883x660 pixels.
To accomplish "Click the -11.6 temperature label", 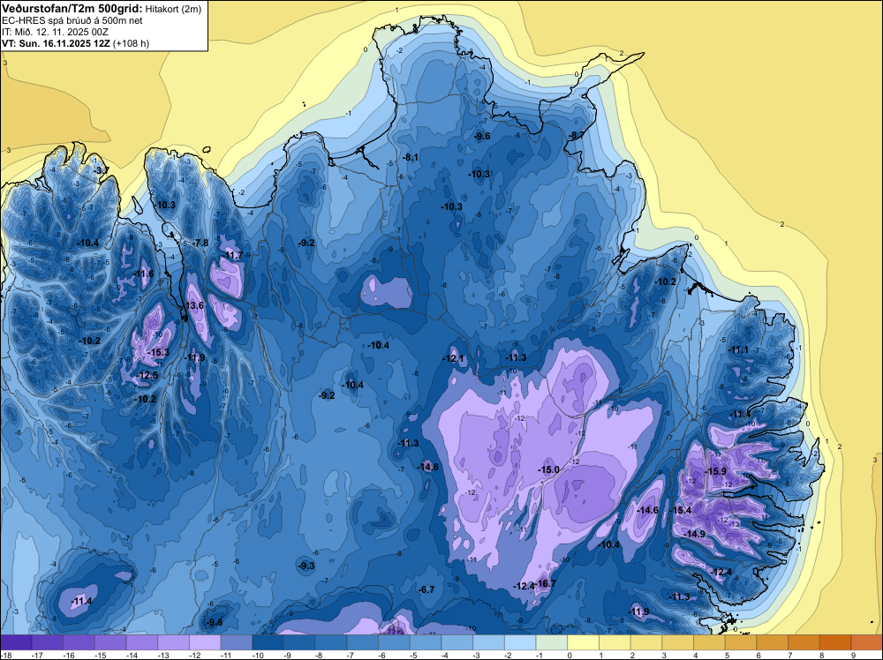I will tap(144, 274).
